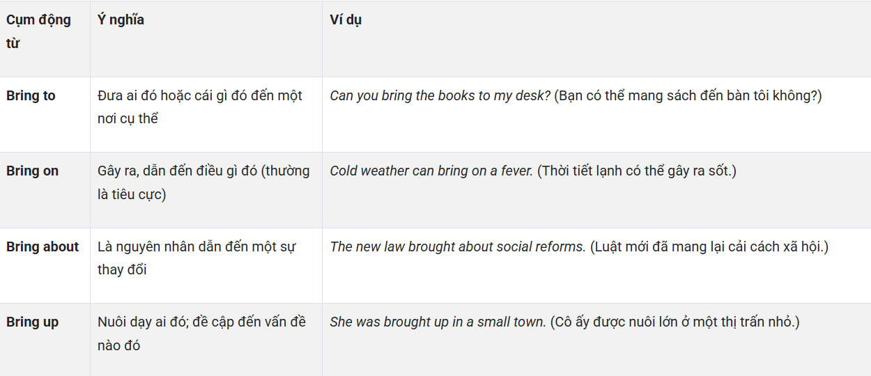Click the text 'thay đổi' in Bring about row
The image size is (871, 376).
[x=122, y=269]
